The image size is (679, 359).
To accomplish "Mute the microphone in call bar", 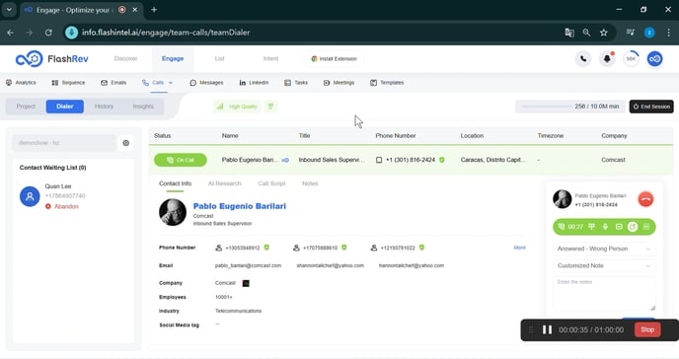I will point(605,227).
